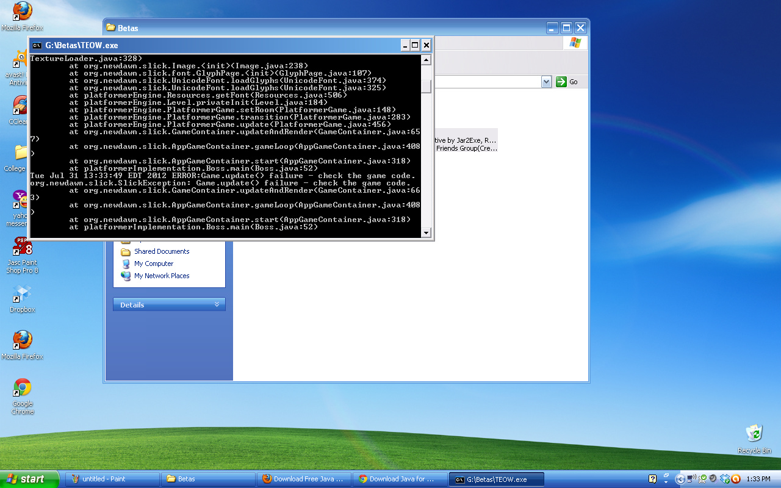Maximize the Betas explorer window
The height and width of the screenshot is (488, 781).
(x=566, y=27)
